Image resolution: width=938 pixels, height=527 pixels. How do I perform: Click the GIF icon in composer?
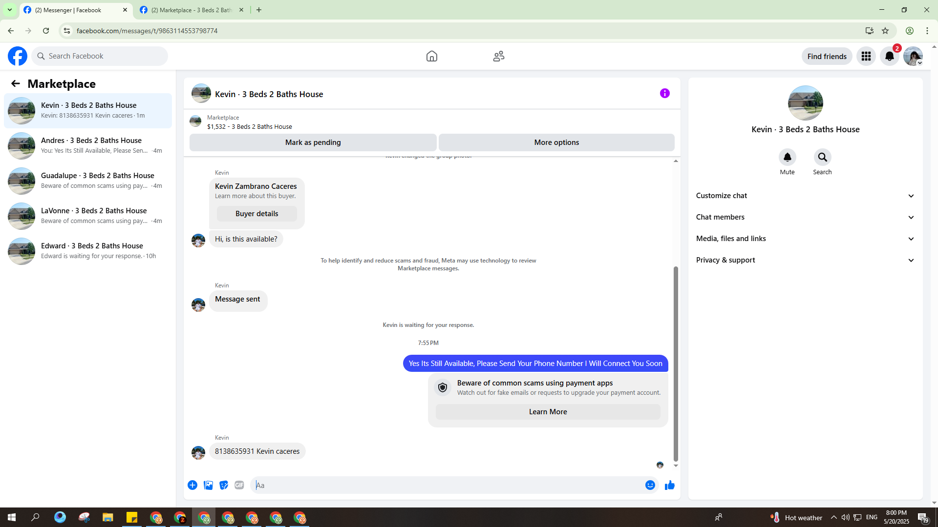pyautogui.click(x=239, y=485)
